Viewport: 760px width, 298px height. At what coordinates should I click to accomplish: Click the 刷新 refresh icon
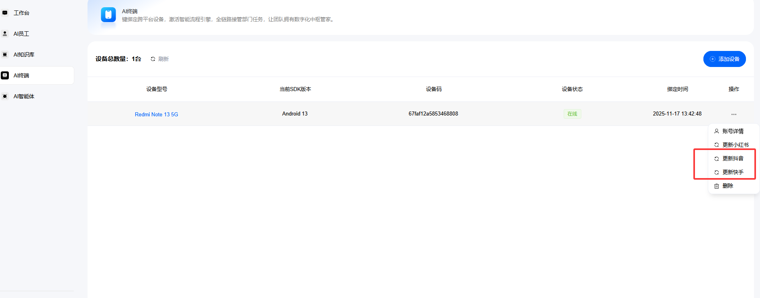(153, 59)
